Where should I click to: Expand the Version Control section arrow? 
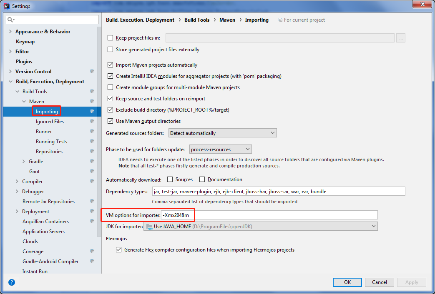coord(10,71)
